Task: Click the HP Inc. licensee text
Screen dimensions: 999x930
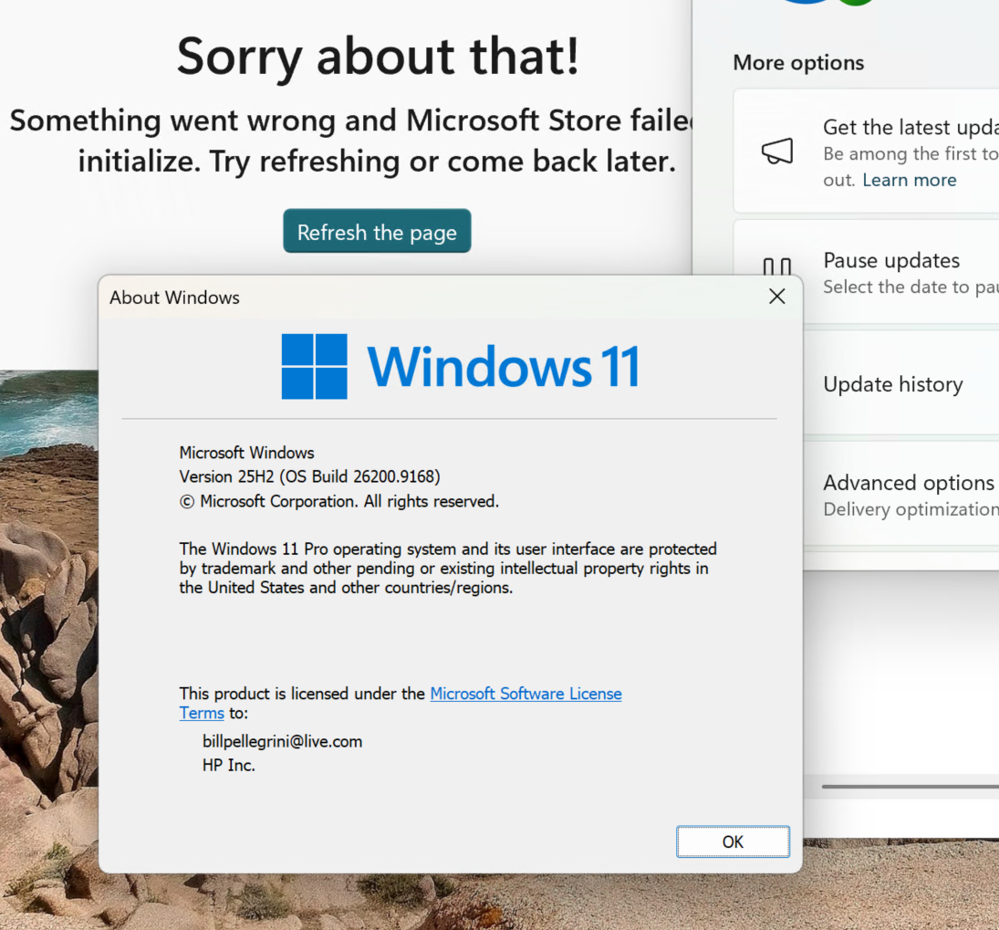Action: (x=229, y=765)
